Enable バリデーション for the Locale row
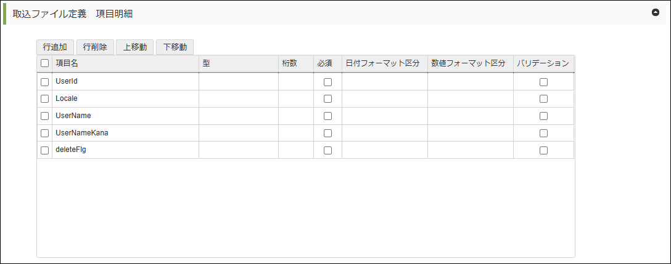This screenshot has height=264, width=671. point(543,98)
